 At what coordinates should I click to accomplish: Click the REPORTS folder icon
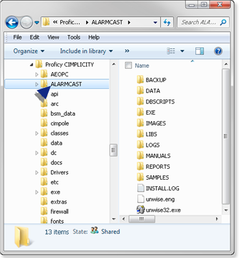(140, 167)
